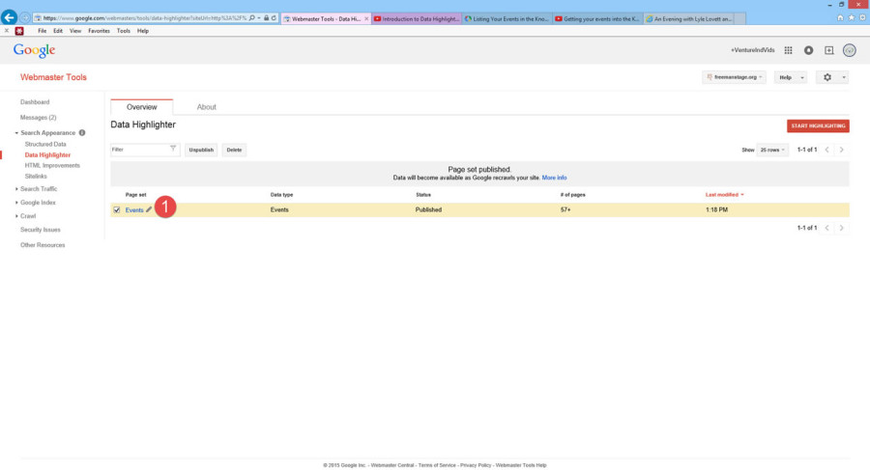Collapse the Search Appearance section
The image size is (870, 470).
(16, 133)
